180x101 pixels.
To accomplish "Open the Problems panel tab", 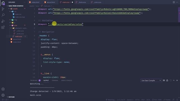I will coord(34,81).
